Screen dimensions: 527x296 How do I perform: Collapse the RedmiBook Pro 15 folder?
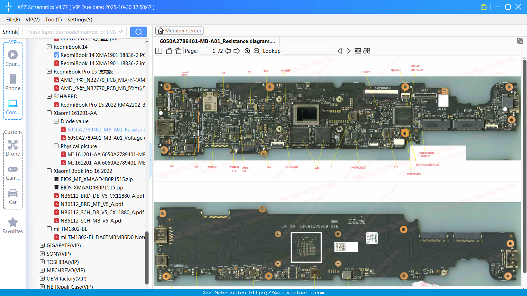pos(49,71)
